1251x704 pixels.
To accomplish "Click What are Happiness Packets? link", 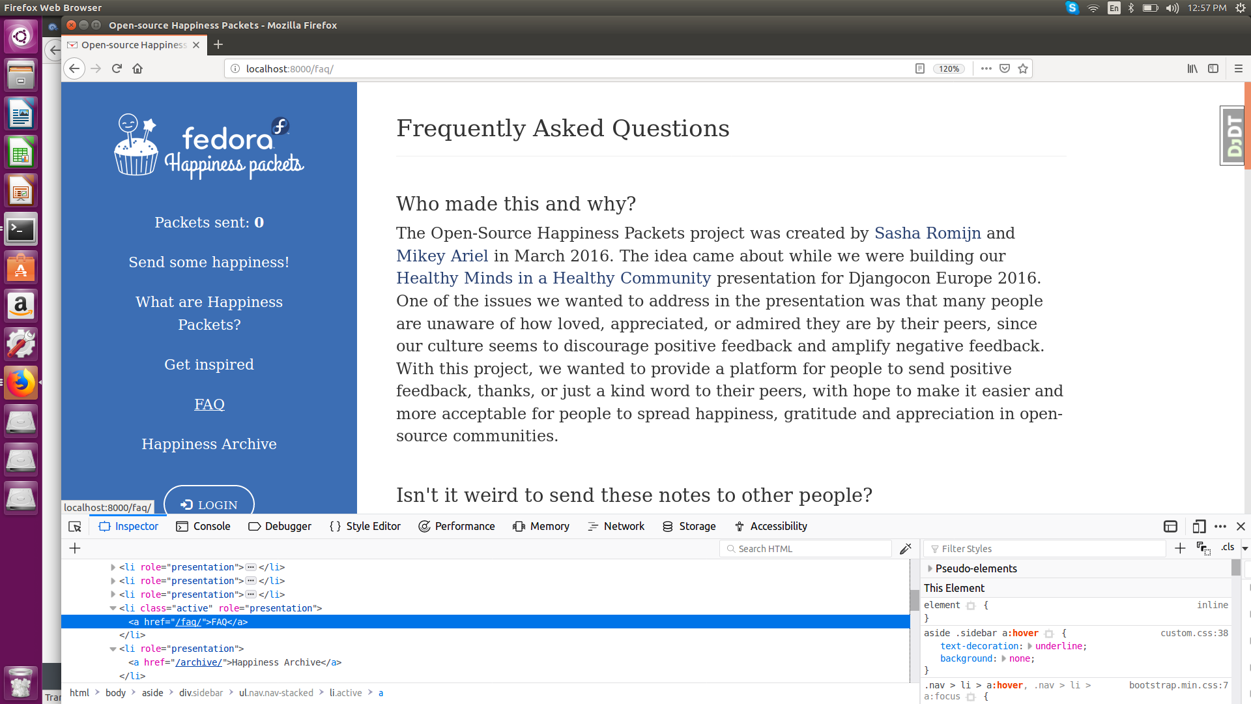I will coord(209,313).
